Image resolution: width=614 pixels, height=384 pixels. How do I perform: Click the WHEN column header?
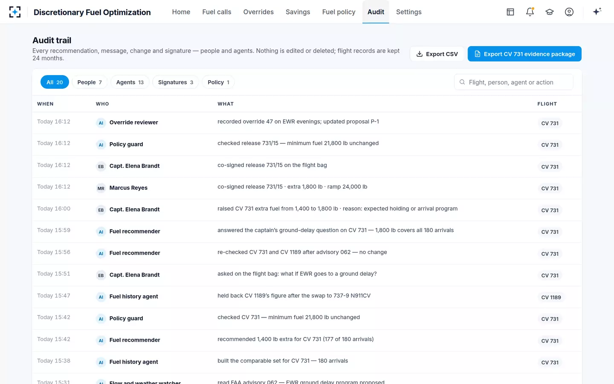(45, 104)
